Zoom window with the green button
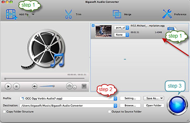Screen dimensions: 190x123 11,2
